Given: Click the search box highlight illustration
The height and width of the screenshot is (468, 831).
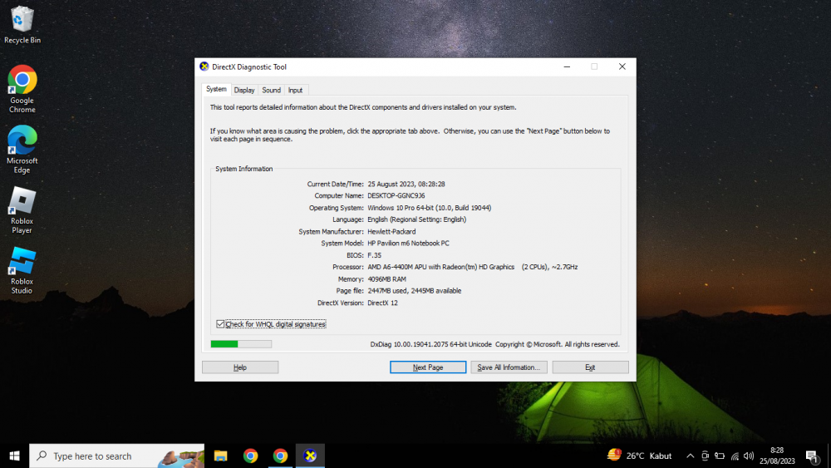Looking at the screenshot, I should (x=180, y=457).
